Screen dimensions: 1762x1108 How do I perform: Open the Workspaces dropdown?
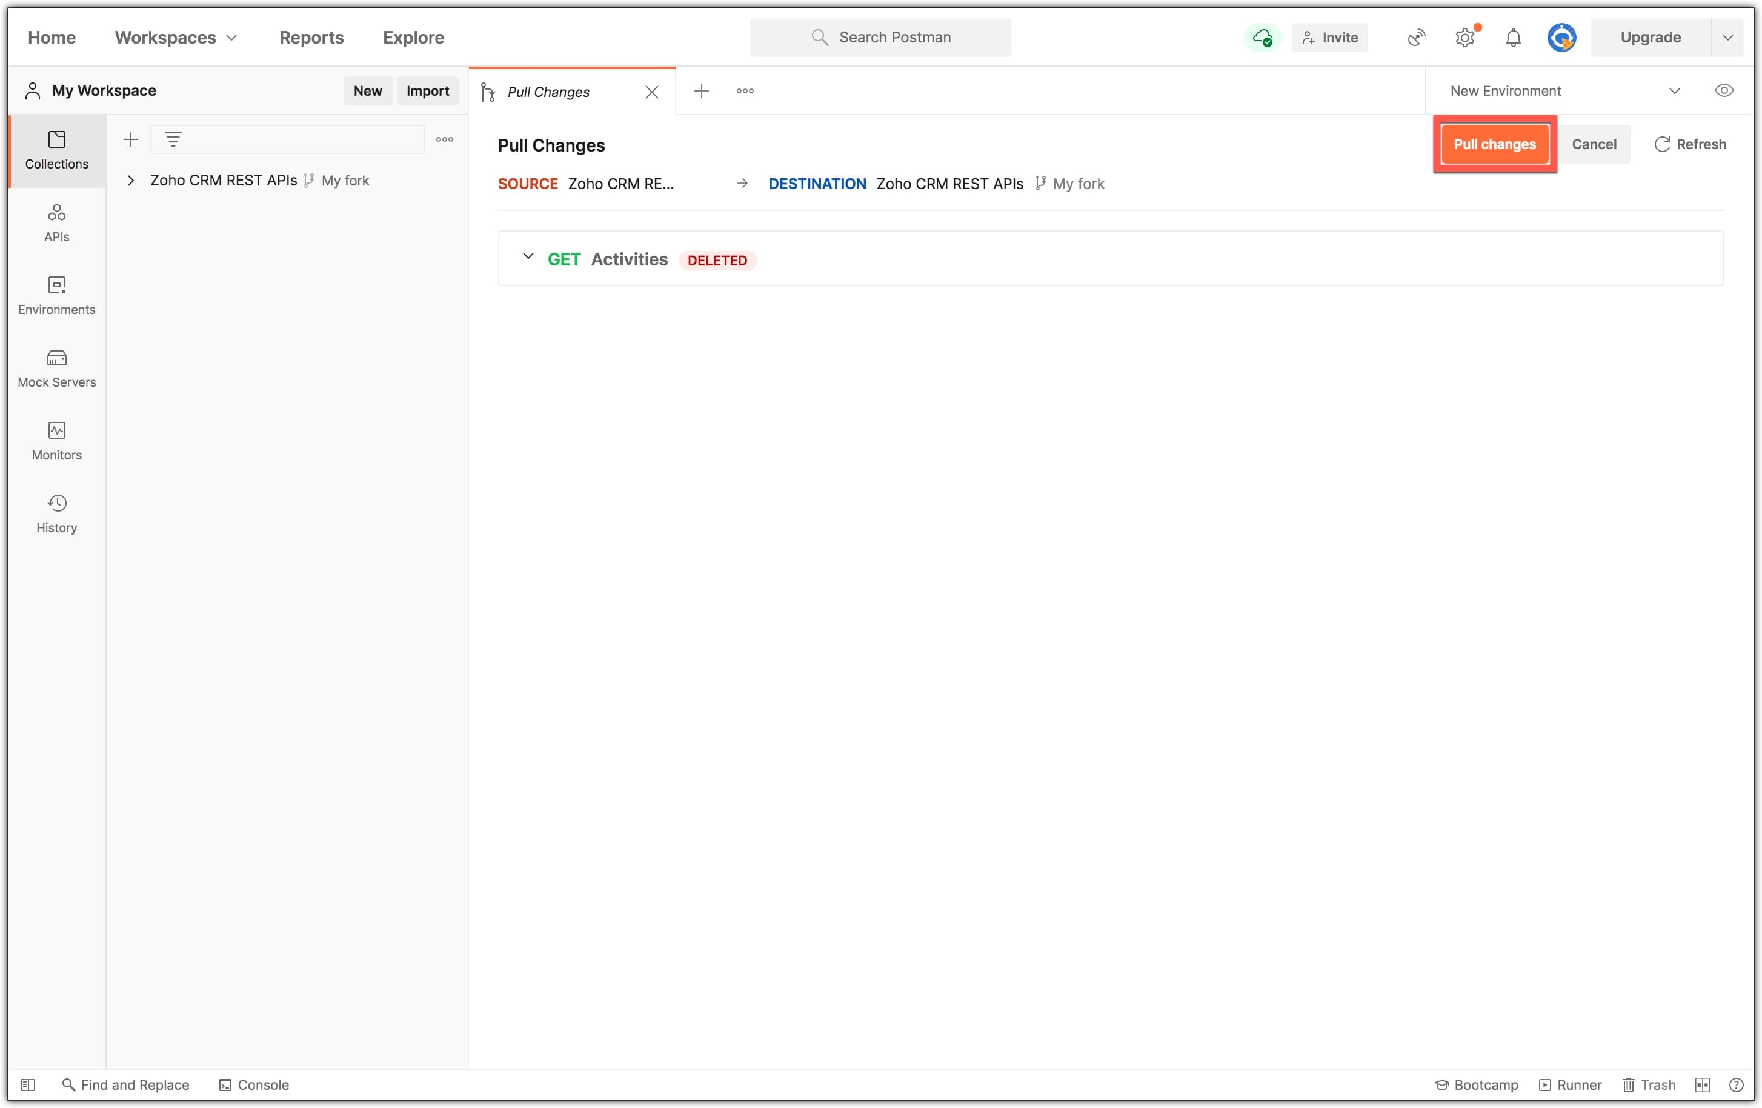(x=176, y=38)
